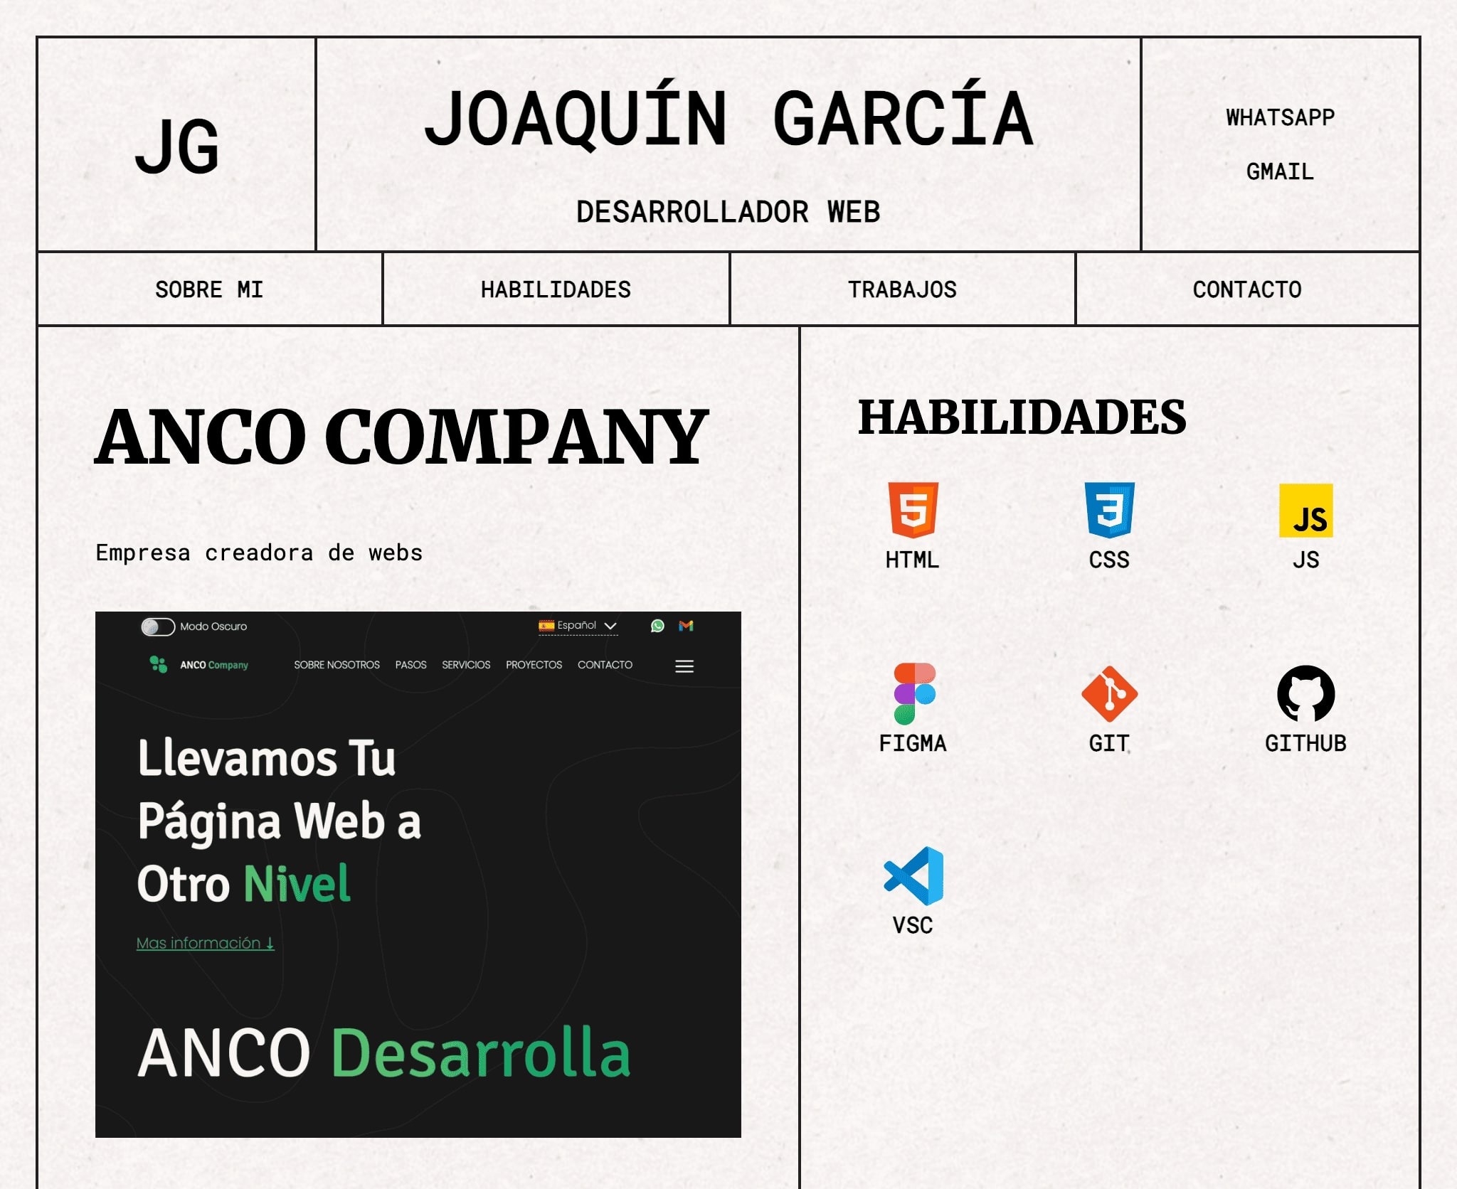
Task: Toggle the Modo Oscuro switch
Action: tap(158, 627)
